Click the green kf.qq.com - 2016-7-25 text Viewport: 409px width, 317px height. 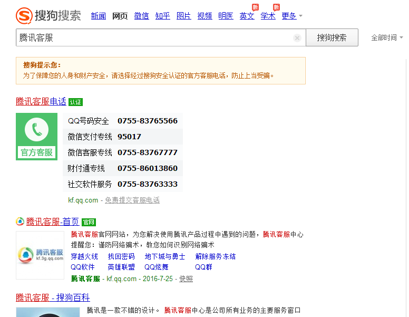pyautogui.click(x=140, y=279)
